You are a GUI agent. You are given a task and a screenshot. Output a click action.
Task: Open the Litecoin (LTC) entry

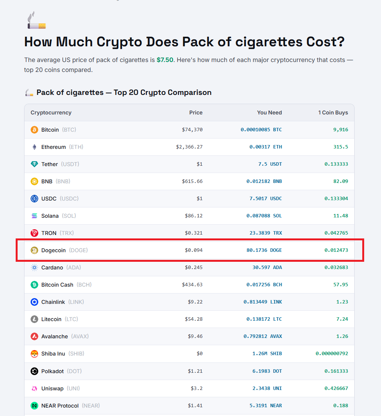tap(51, 319)
